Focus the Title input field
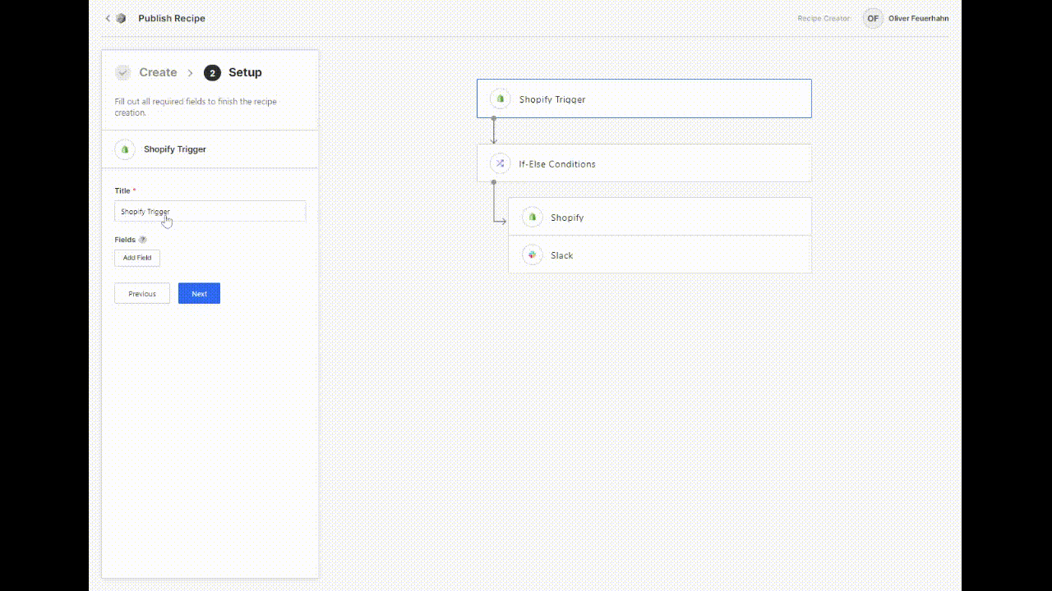This screenshot has height=591, width=1052. tap(210, 211)
